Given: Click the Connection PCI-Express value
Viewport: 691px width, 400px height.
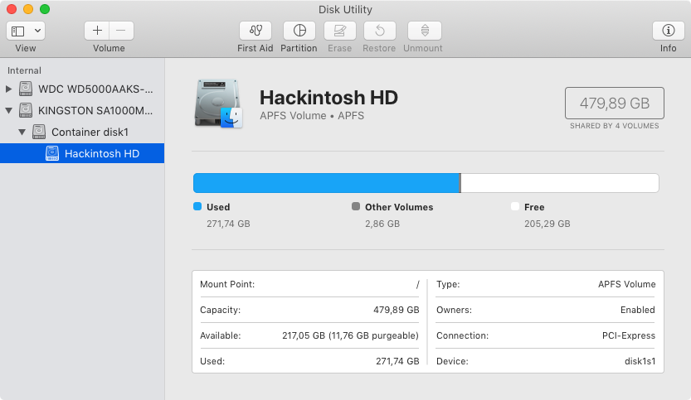Looking at the screenshot, I should click(629, 335).
